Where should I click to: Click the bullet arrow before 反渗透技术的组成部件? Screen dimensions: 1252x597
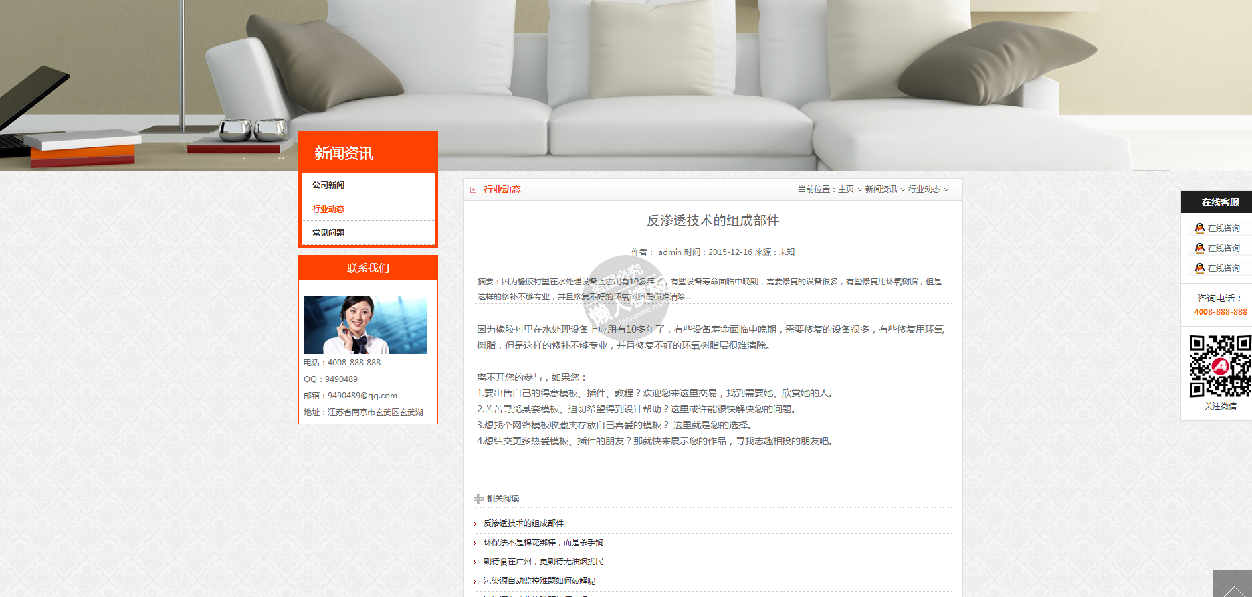(x=475, y=524)
